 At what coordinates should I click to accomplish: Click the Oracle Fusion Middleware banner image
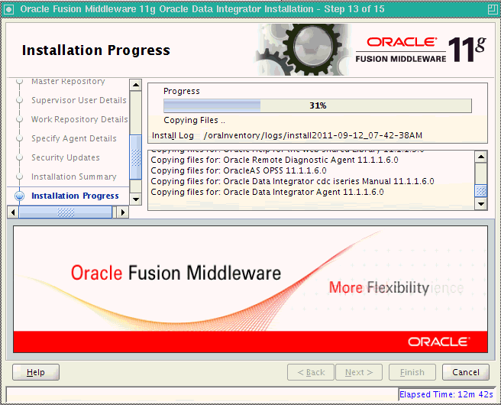coord(250,290)
